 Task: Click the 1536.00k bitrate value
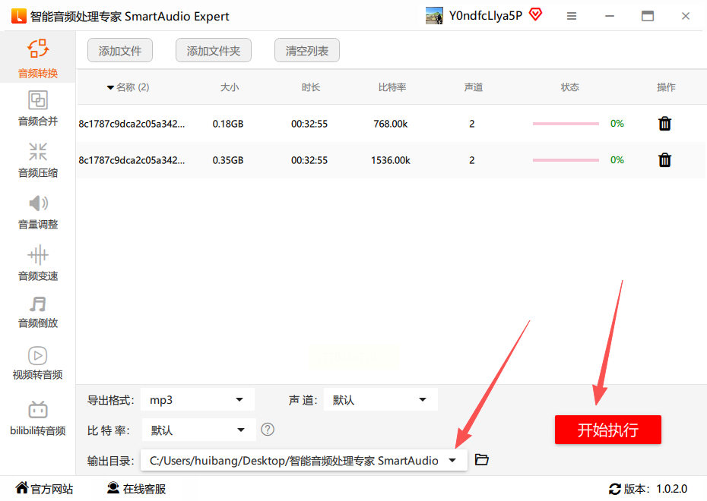tap(391, 160)
